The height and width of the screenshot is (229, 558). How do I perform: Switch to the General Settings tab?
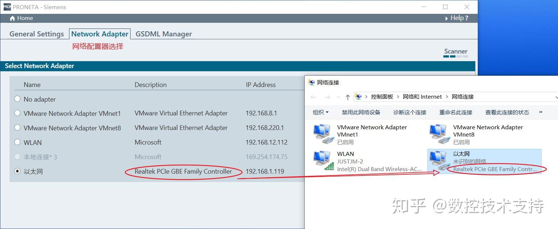[36, 34]
